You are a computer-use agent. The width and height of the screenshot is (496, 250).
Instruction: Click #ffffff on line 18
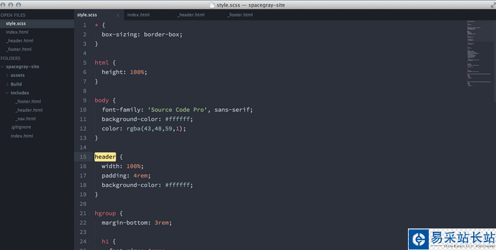pyautogui.click(x=177, y=185)
